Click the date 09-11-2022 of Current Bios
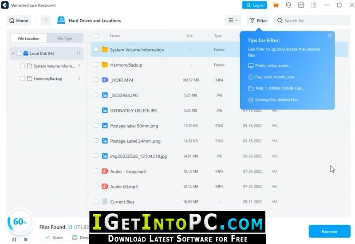The image size is (355, 244). [x=252, y=202]
